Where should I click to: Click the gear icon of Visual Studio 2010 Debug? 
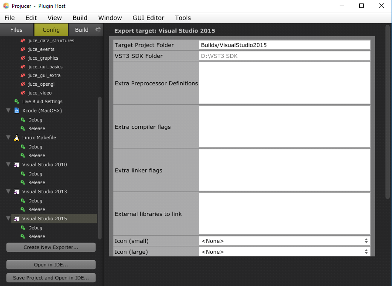coord(23,174)
